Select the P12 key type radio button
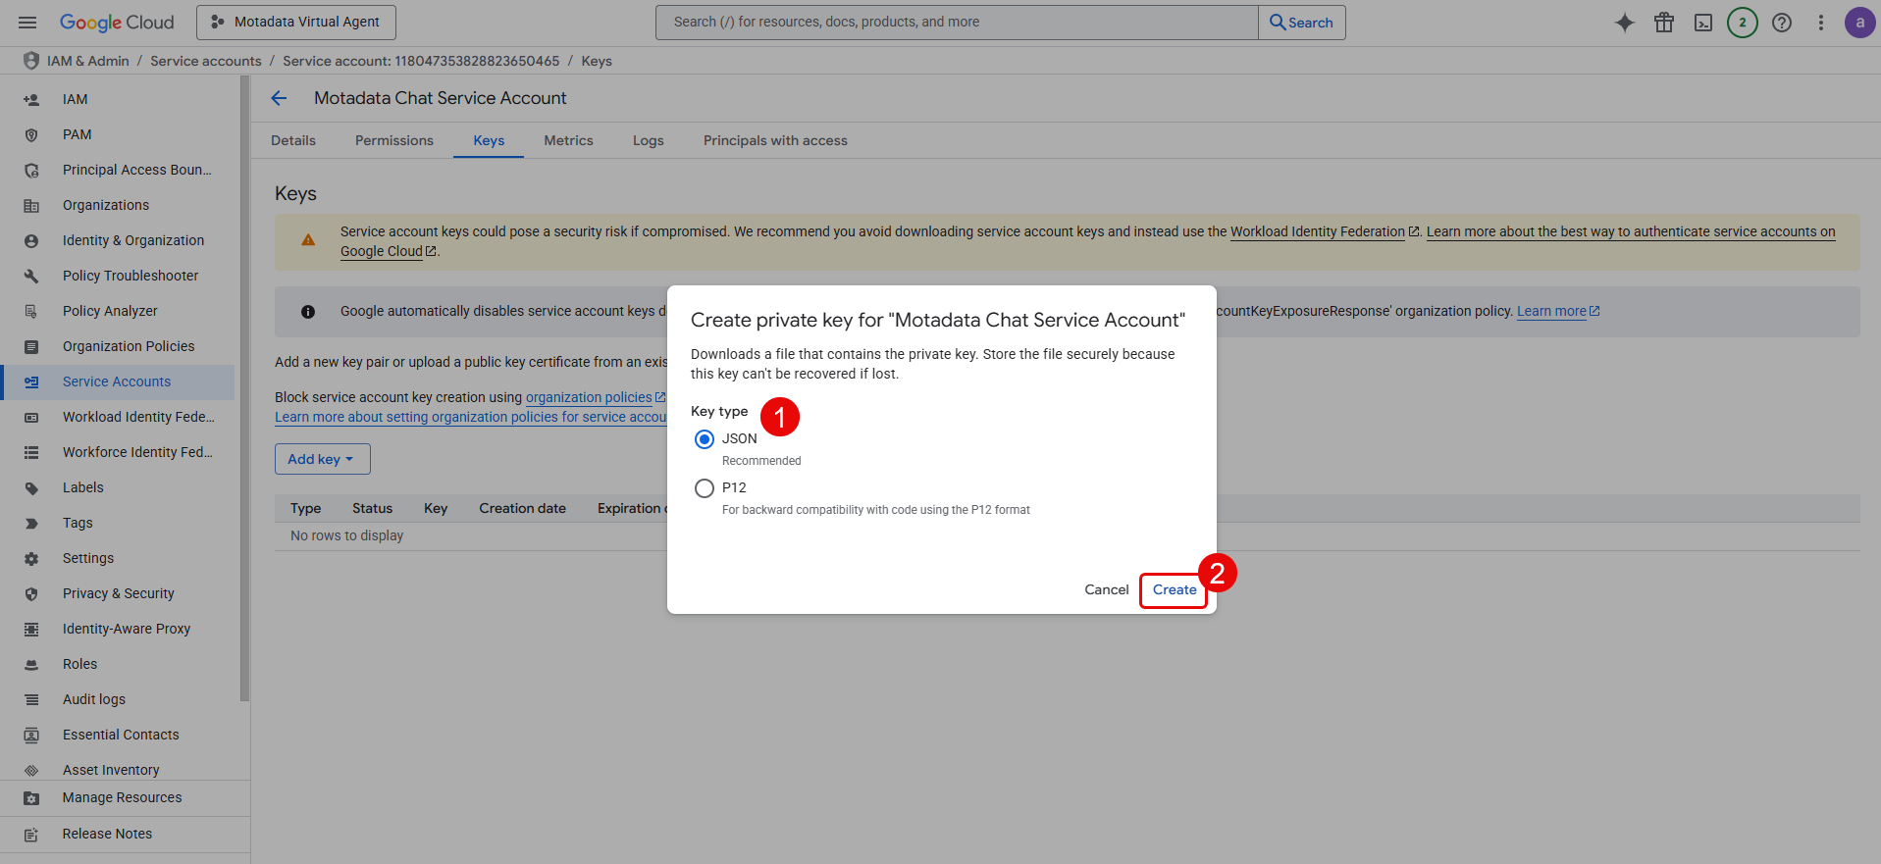 pyautogui.click(x=705, y=488)
